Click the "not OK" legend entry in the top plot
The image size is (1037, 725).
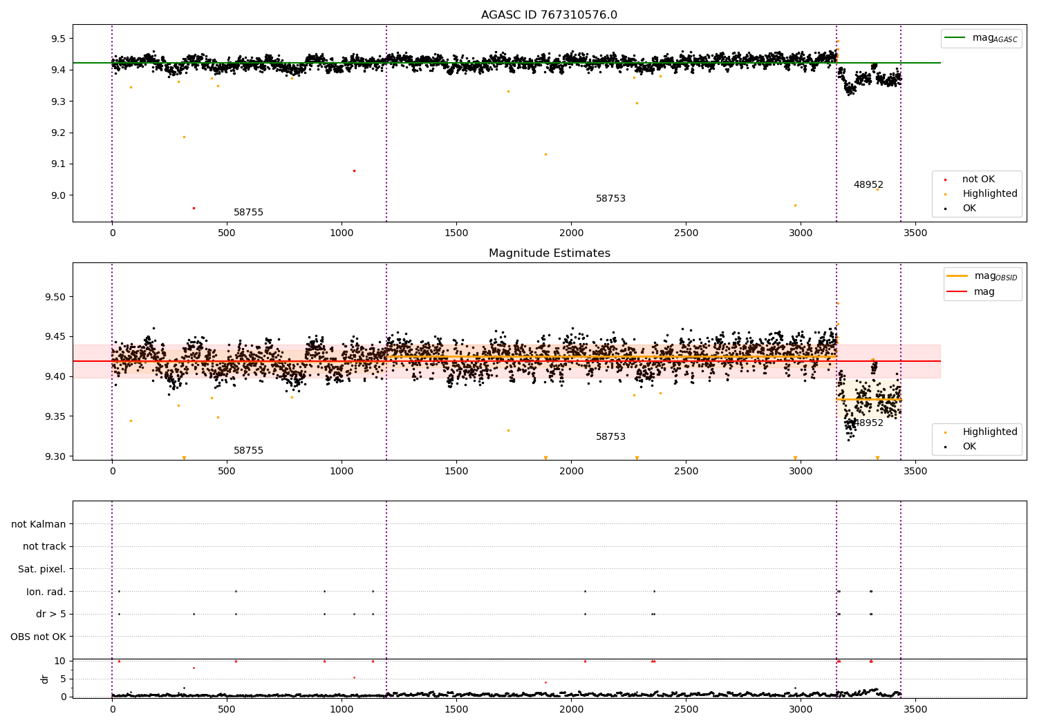pyautogui.click(x=978, y=180)
